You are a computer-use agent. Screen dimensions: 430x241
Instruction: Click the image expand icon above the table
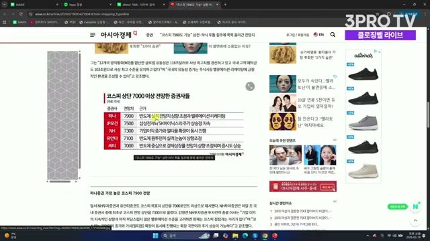(250, 86)
